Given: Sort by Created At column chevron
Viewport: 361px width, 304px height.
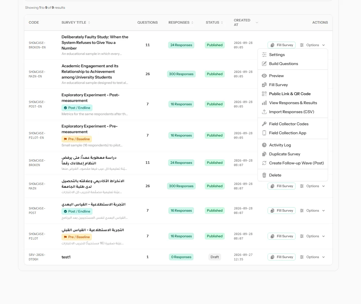Looking at the screenshot, I should tap(257, 23).
